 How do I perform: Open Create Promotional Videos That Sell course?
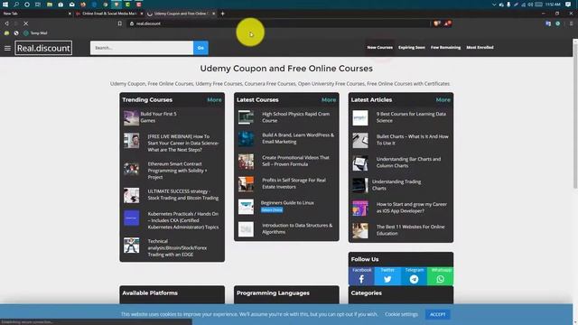295,161
